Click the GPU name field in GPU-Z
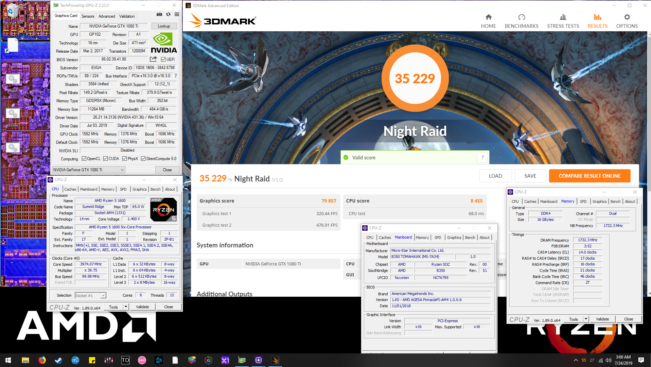The image size is (651, 367). 114,26
